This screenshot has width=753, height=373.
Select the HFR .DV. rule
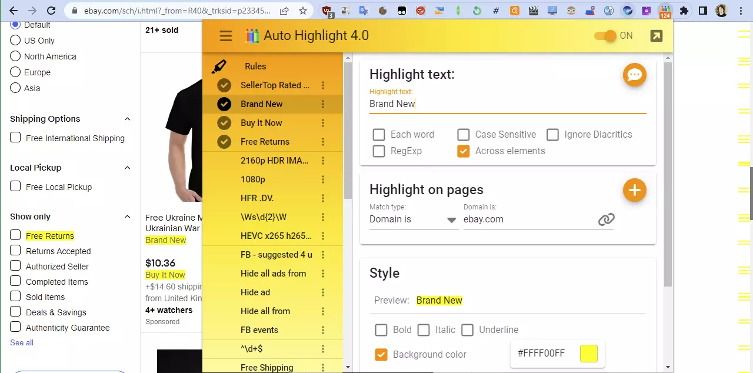[x=257, y=198]
